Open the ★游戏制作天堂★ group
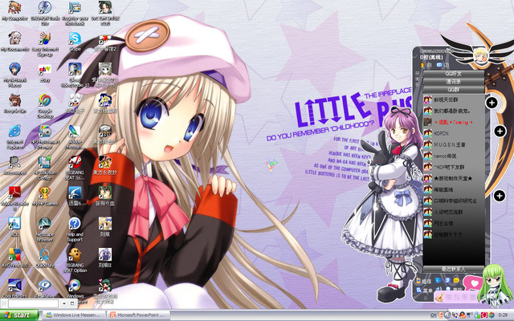The height and width of the screenshot is (321, 514). (x=453, y=178)
